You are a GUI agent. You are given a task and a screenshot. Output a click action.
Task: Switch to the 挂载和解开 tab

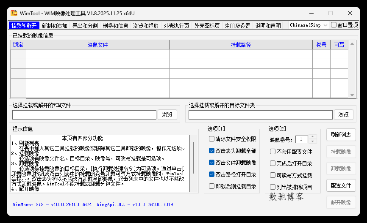point(24,25)
